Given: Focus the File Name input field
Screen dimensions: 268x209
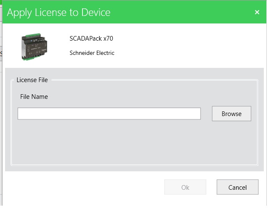Looking at the screenshot, I should pyautogui.click(x=109, y=114).
